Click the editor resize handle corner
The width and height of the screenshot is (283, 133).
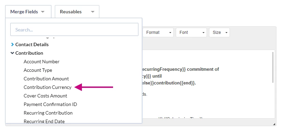(274, 124)
